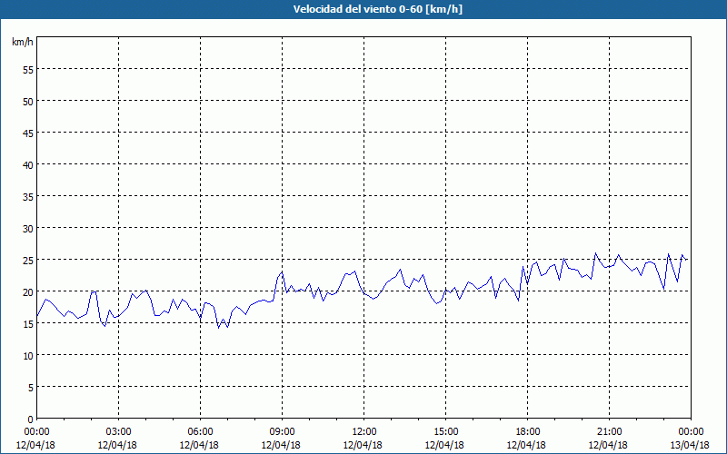The height and width of the screenshot is (454, 727).
Task: Click the 'Velocidad del viento 0-60 [km/h]' title
Action: point(377,9)
